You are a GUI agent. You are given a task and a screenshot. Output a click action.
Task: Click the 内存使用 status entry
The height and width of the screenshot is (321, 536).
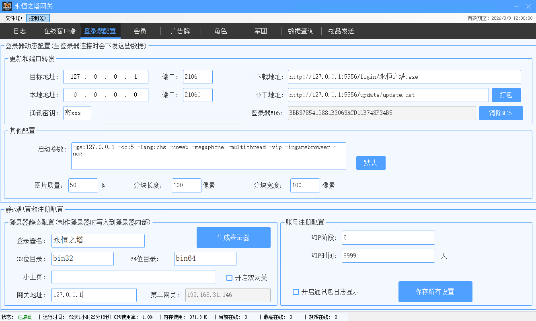pyautogui.click(x=185, y=317)
